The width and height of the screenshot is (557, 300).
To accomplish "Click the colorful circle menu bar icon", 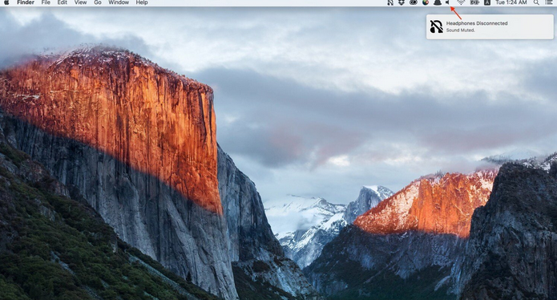I will tap(426, 2).
